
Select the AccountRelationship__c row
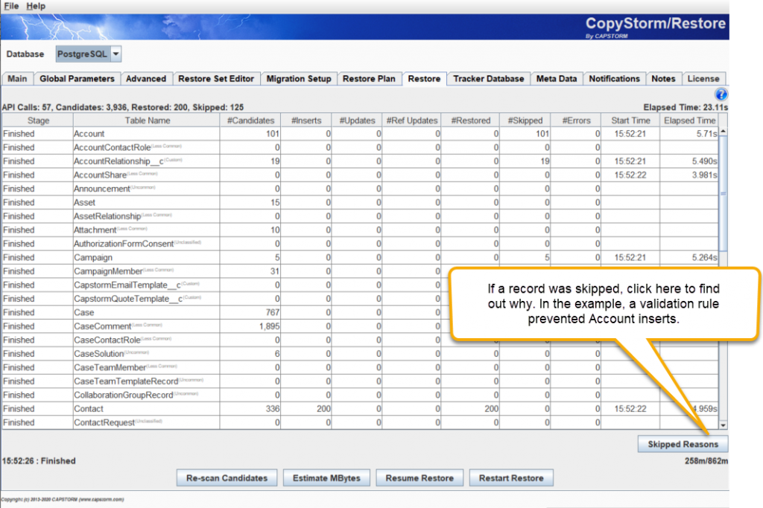pyautogui.click(x=361, y=161)
